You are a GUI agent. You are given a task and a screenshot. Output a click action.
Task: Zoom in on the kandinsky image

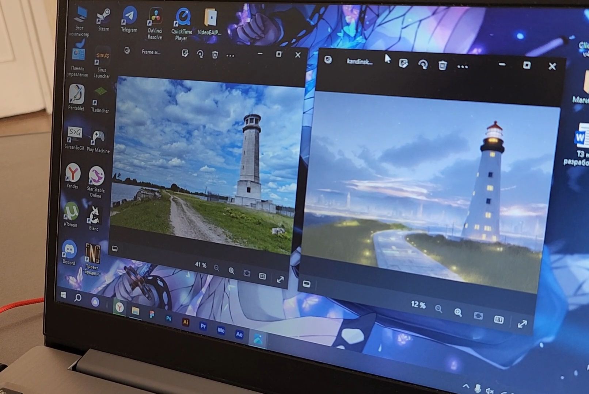coord(458,313)
